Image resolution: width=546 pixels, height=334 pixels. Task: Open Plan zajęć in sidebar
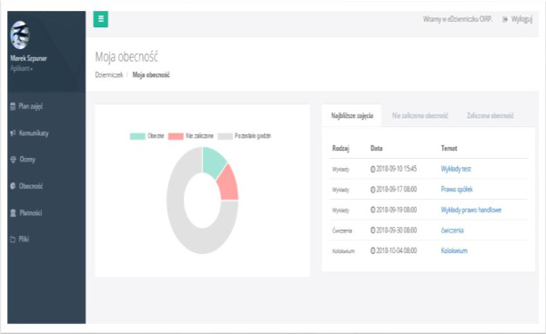click(x=31, y=106)
